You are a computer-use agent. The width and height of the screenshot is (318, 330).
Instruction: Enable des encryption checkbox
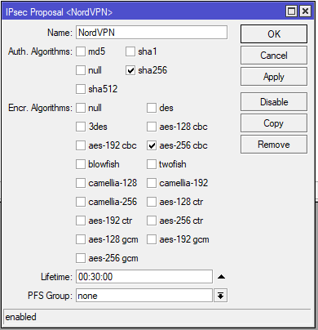[x=152, y=108]
